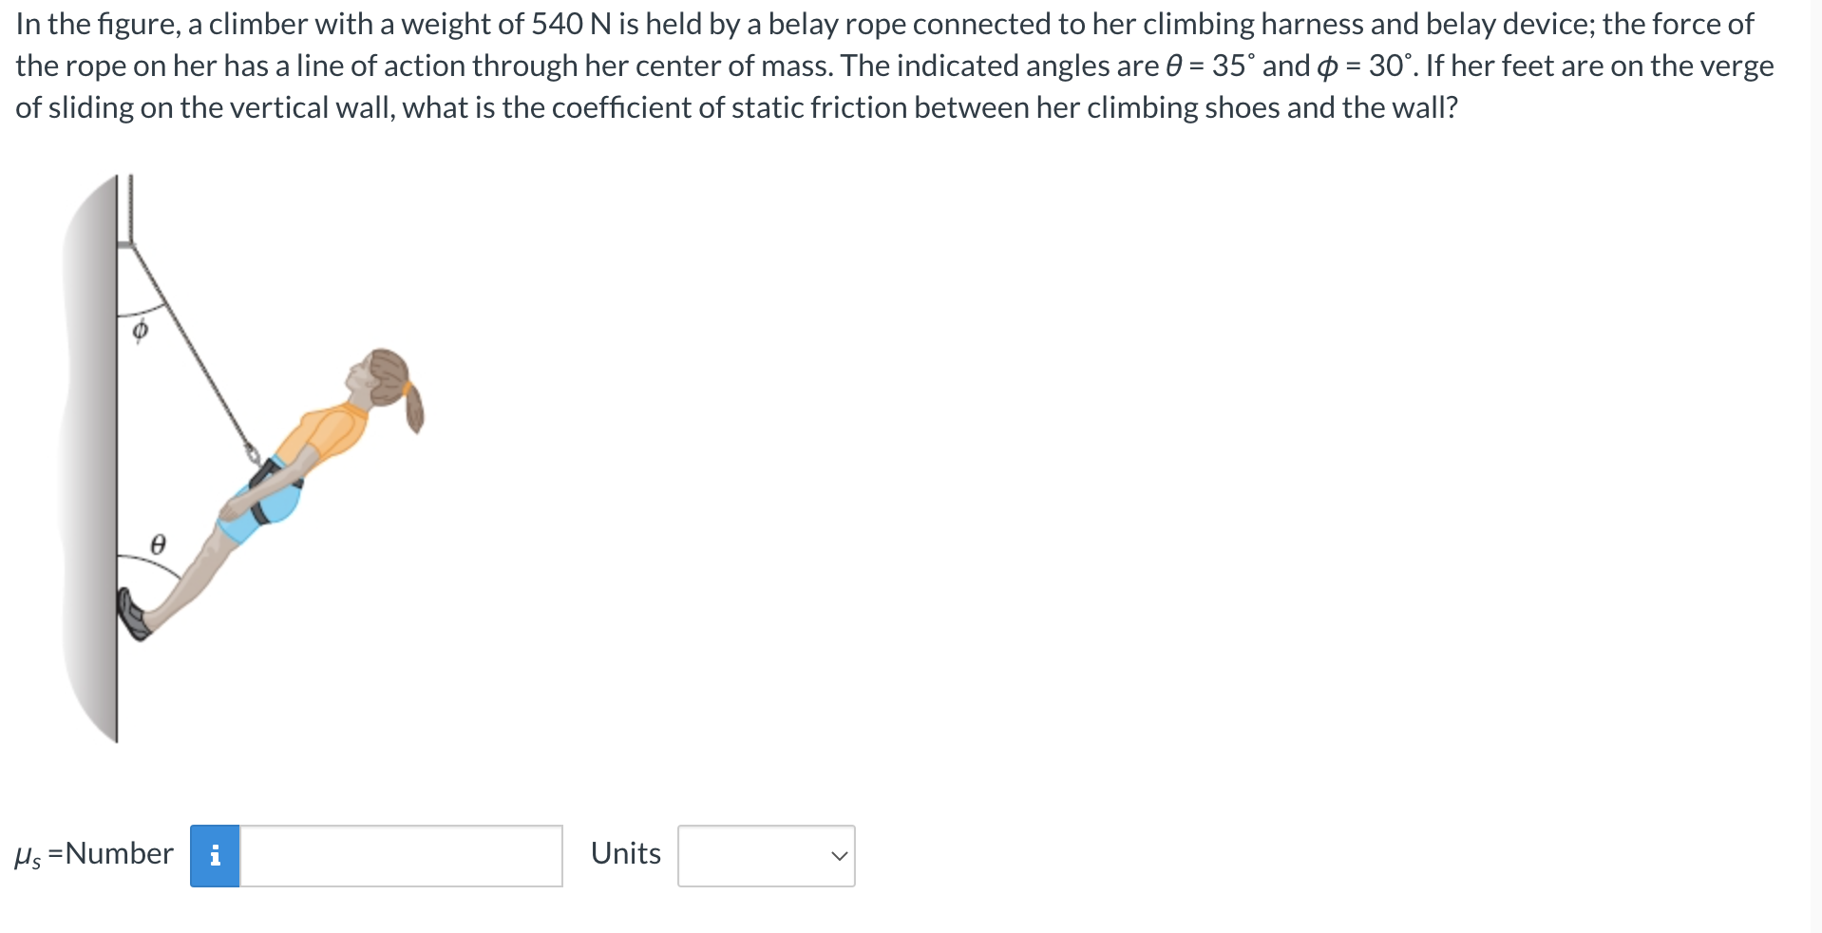Select the μs = Number label
The image size is (1822, 933).
click(94, 854)
